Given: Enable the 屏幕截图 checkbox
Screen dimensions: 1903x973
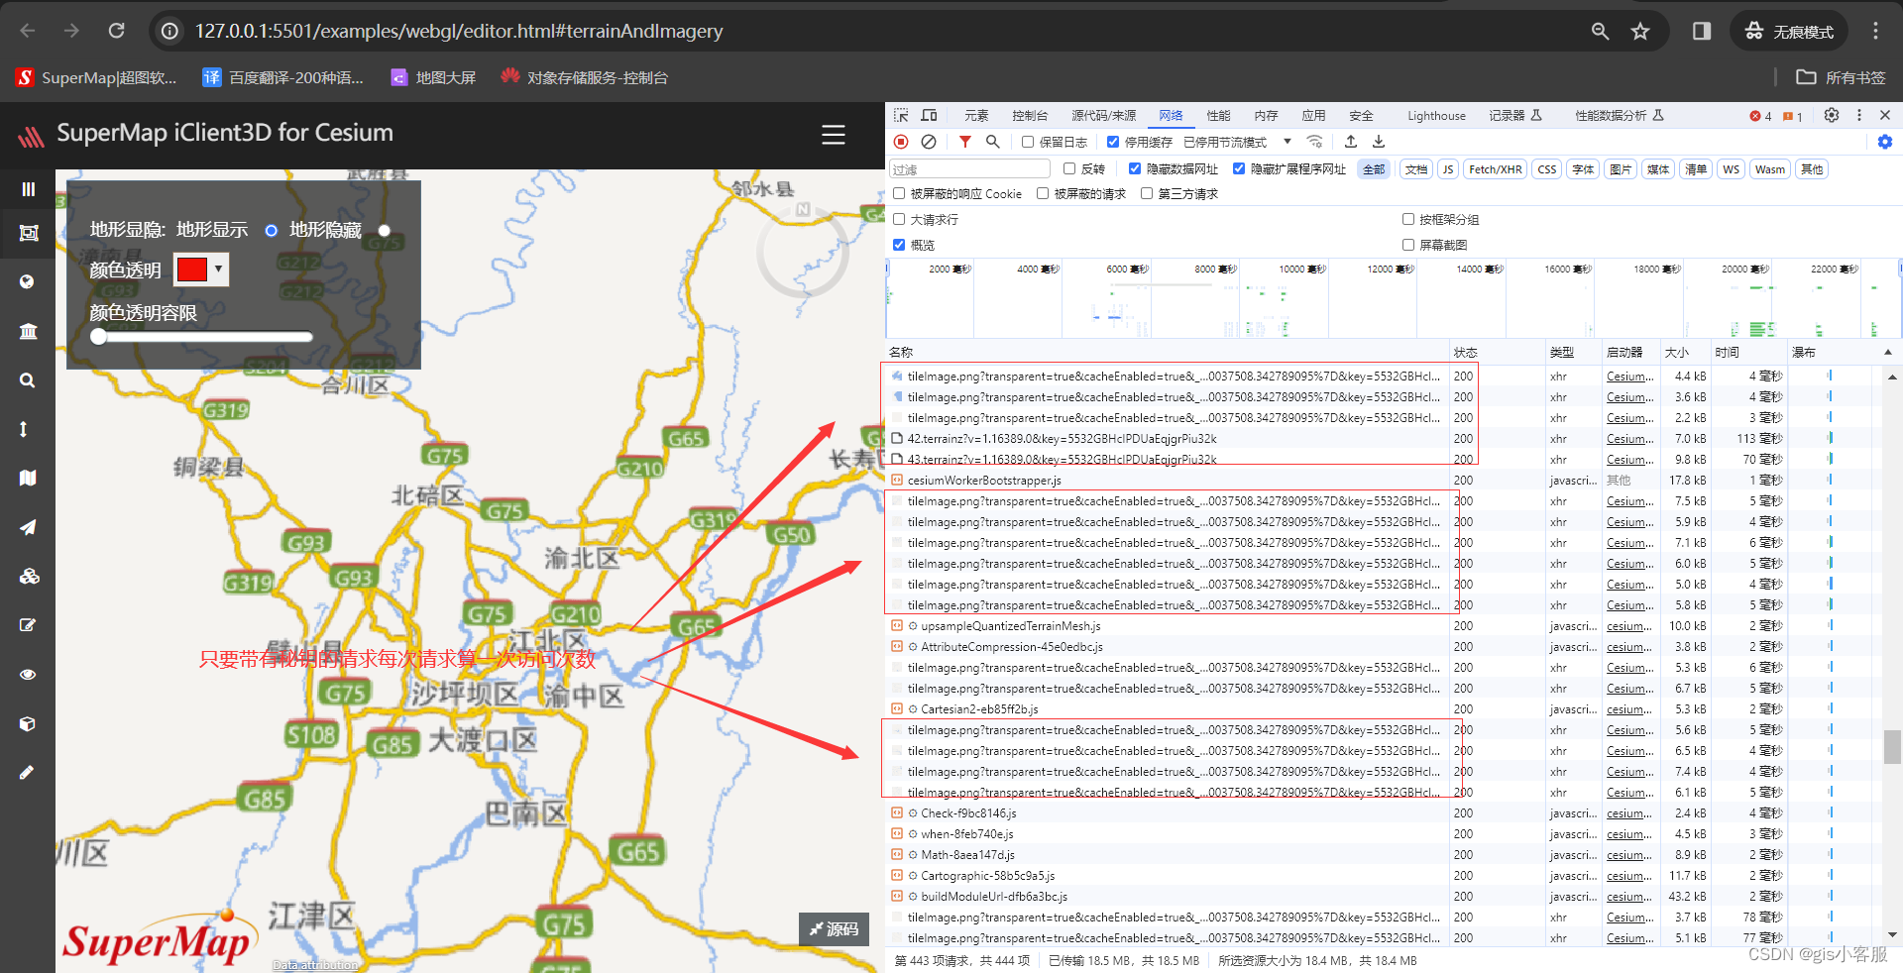Looking at the screenshot, I should tap(1407, 245).
